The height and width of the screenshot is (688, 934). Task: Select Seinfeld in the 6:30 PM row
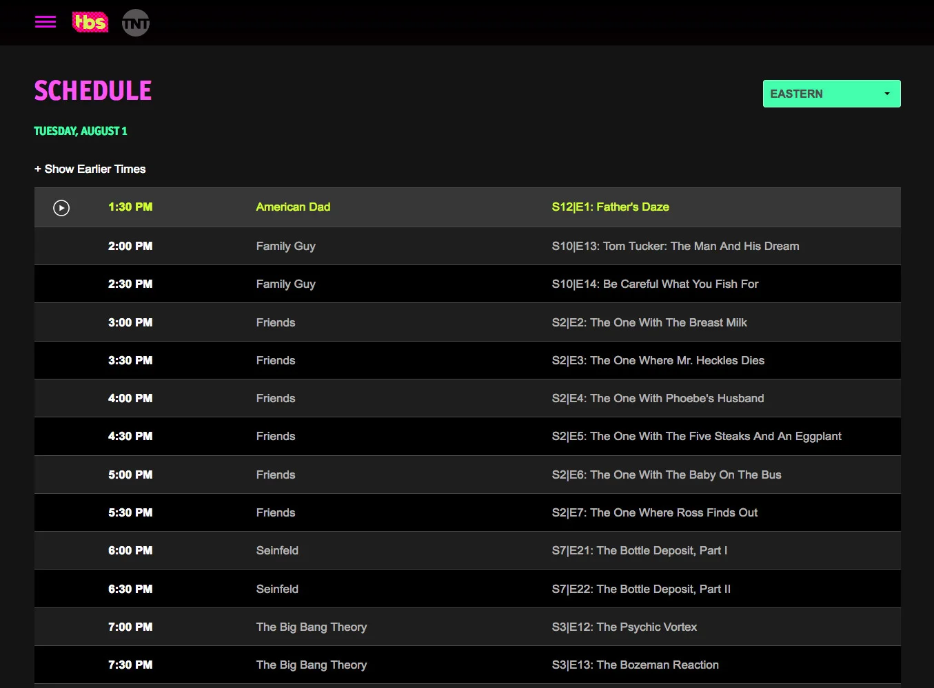(277, 589)
